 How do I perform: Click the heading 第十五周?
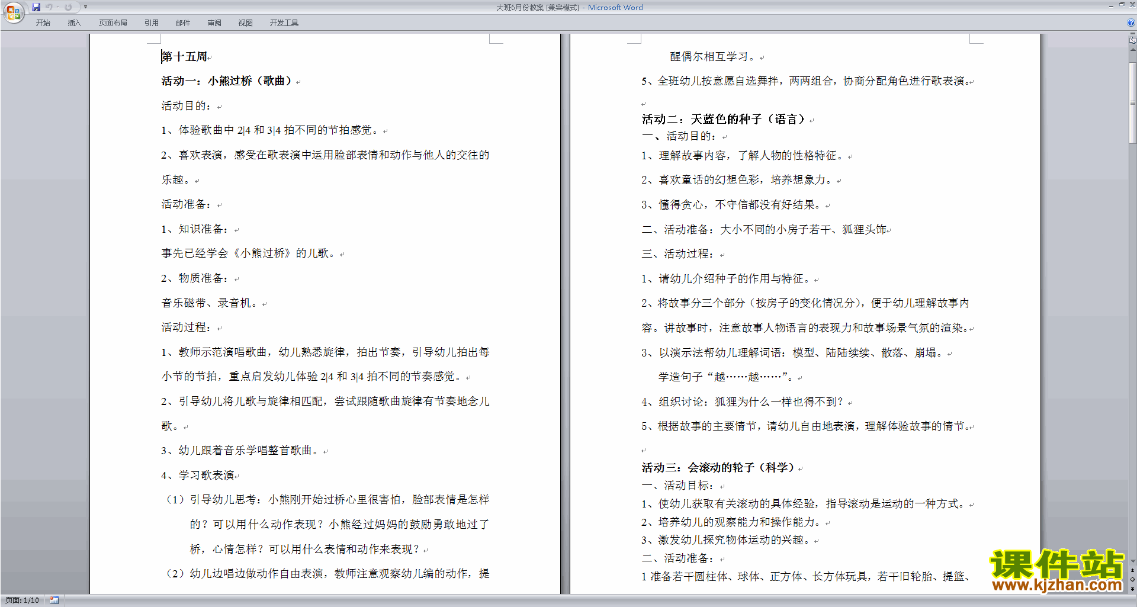coord(184,57)
